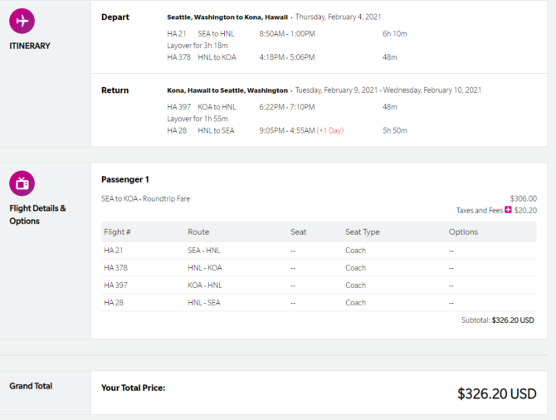Screen dimensions: 556x420
Task: Click the Taxes and Fees label
Action: coord(479,211)
